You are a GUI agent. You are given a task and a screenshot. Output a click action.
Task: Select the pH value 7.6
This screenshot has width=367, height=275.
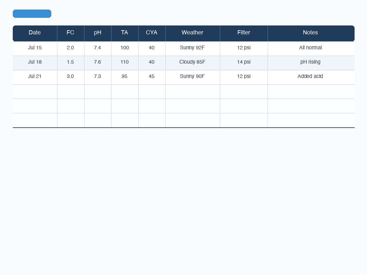click(x=98, y=63)
